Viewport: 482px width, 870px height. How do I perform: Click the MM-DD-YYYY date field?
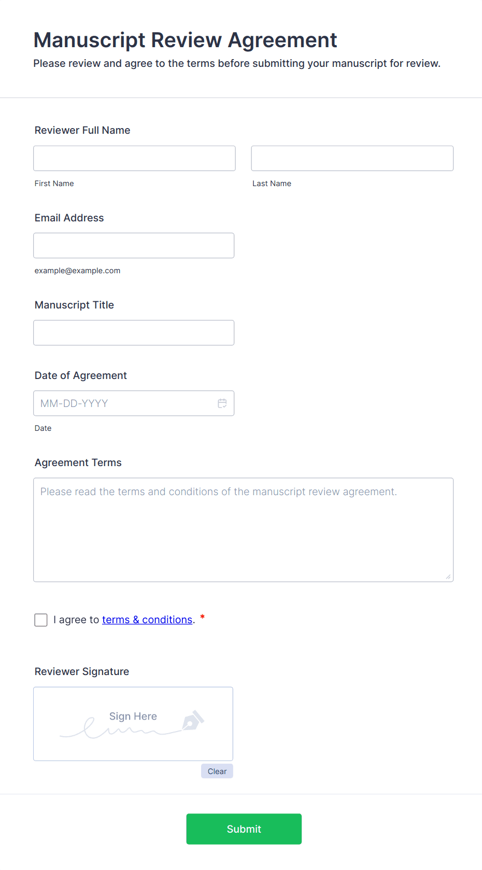tap(124, 403)
